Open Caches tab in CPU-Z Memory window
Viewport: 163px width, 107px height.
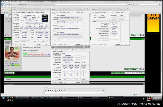coord(98,12)
